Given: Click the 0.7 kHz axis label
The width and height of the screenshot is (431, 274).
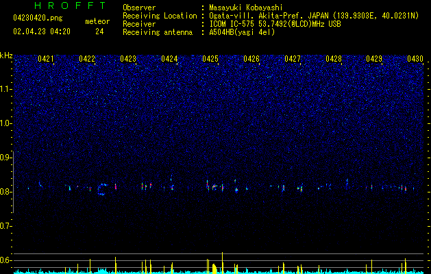Looking at the screenshot, I should [6, 226].
